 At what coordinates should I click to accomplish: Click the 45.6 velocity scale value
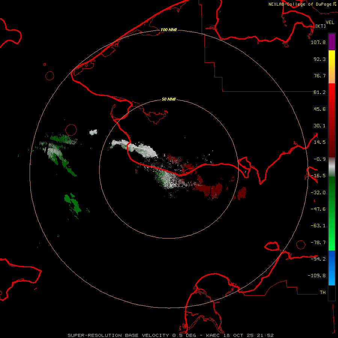tap(320, 109)
